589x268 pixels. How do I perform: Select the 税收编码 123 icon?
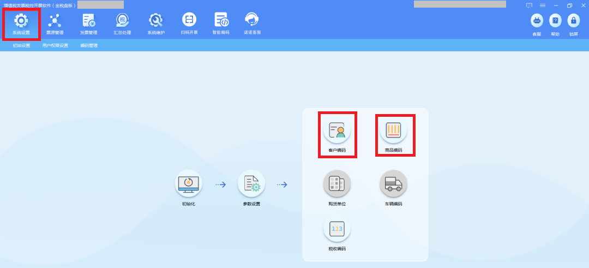click(x=337, y=229)
